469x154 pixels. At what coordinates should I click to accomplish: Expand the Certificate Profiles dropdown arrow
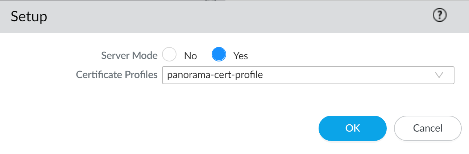(439, 75)
